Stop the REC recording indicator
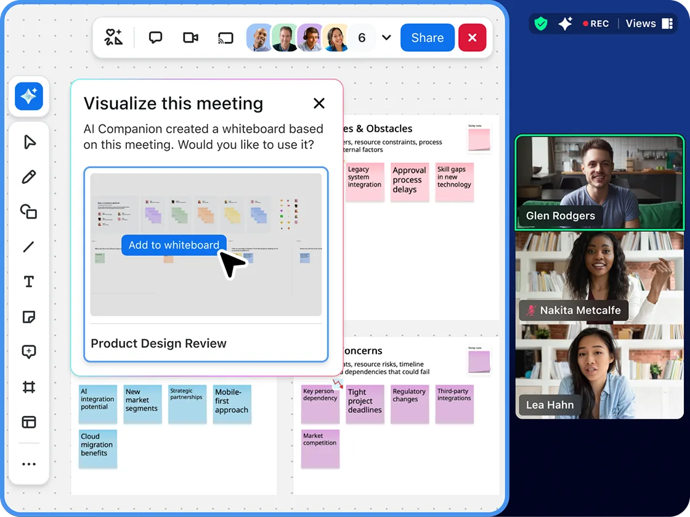 [x=596, y=23]
